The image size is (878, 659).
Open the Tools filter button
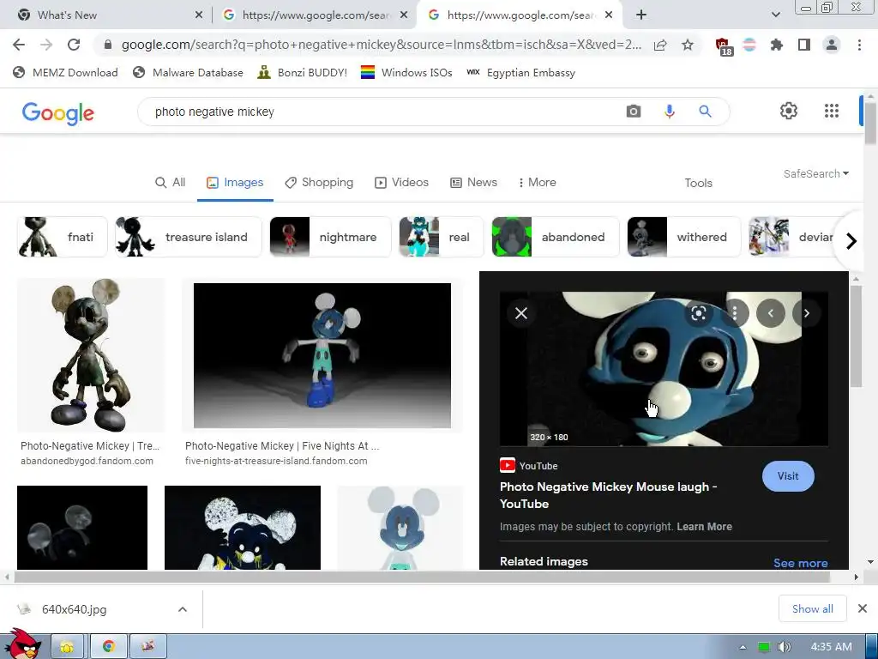pos(698,183)
